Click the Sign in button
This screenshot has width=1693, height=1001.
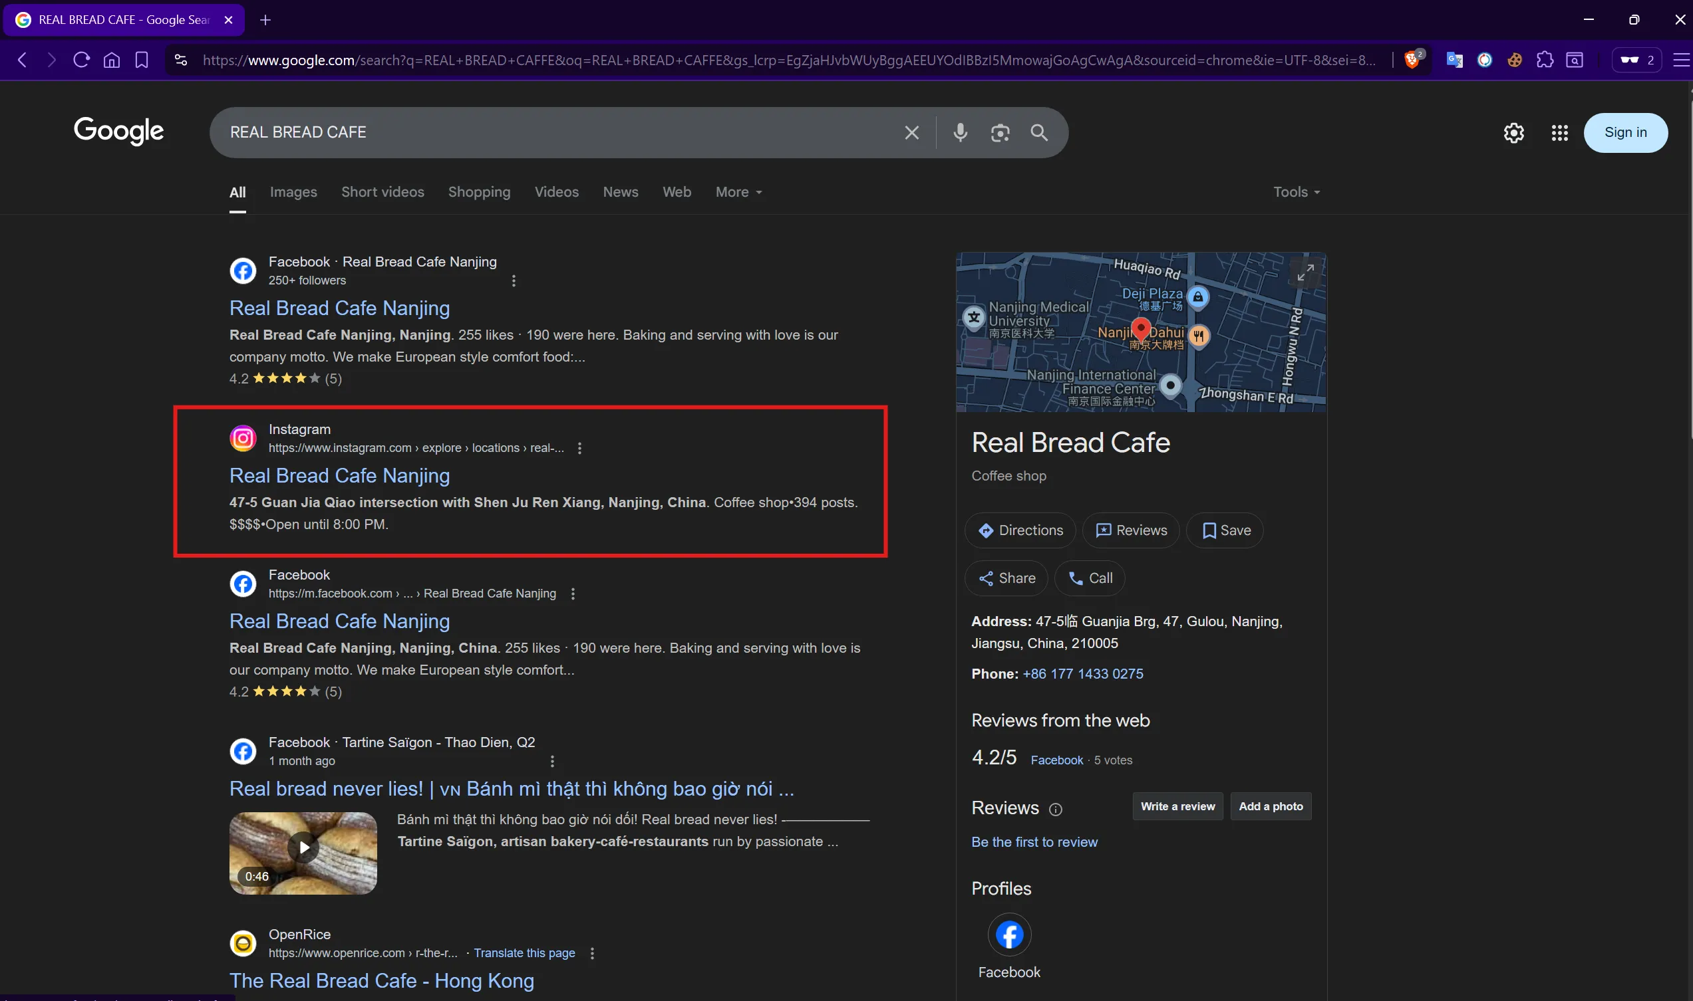[x=1625, y=132]
